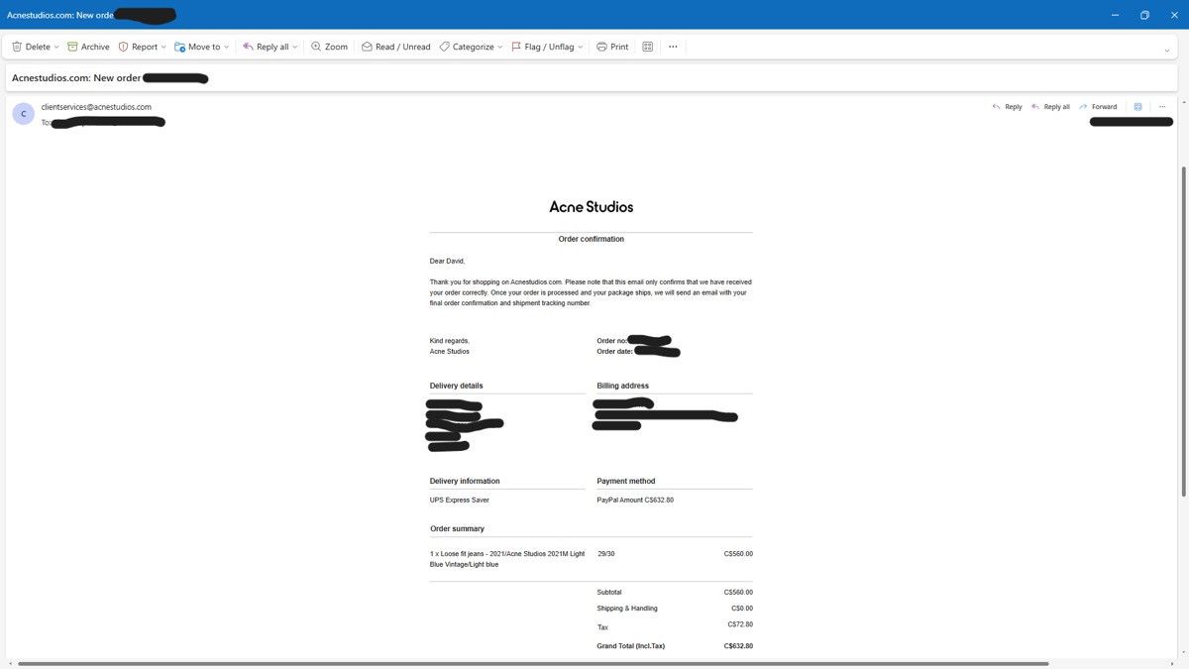Restore down the Outlook window

(x=1144, y=15)
